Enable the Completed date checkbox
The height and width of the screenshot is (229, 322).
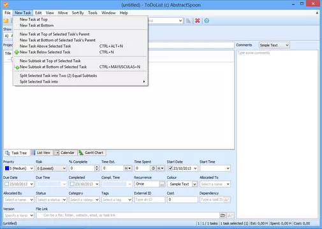(72, 184)
